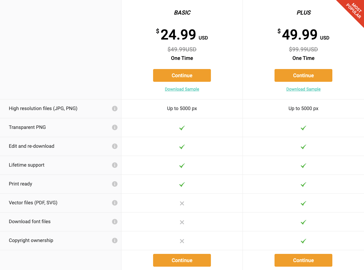
Task: Open Download Sample for the Basic plan
Action: pyautogui.click(x=182, y=89)
